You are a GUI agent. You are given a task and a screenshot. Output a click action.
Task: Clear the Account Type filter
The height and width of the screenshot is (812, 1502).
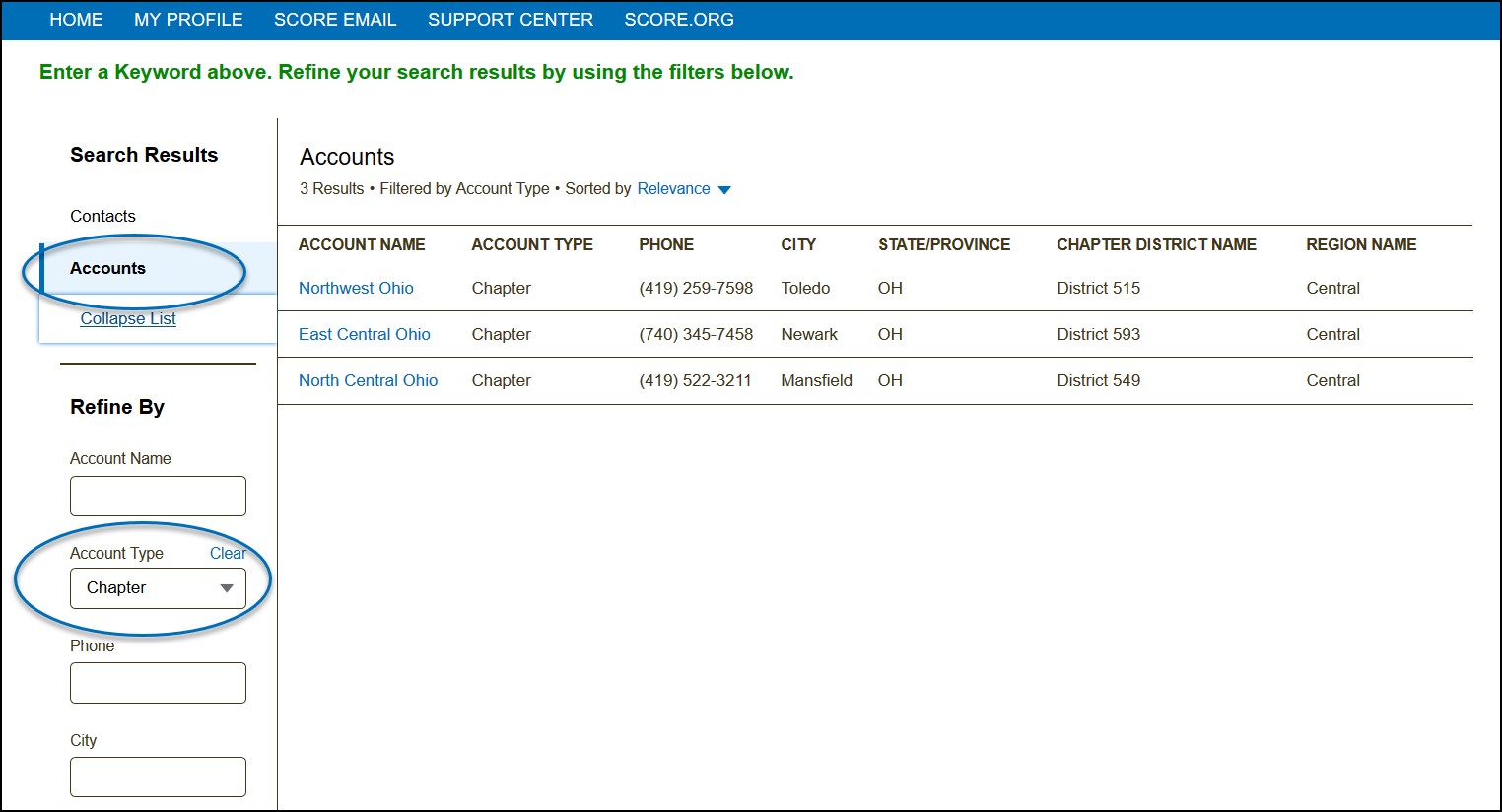pos(228,553)
